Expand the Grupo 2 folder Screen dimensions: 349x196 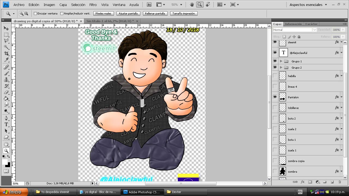281,68
